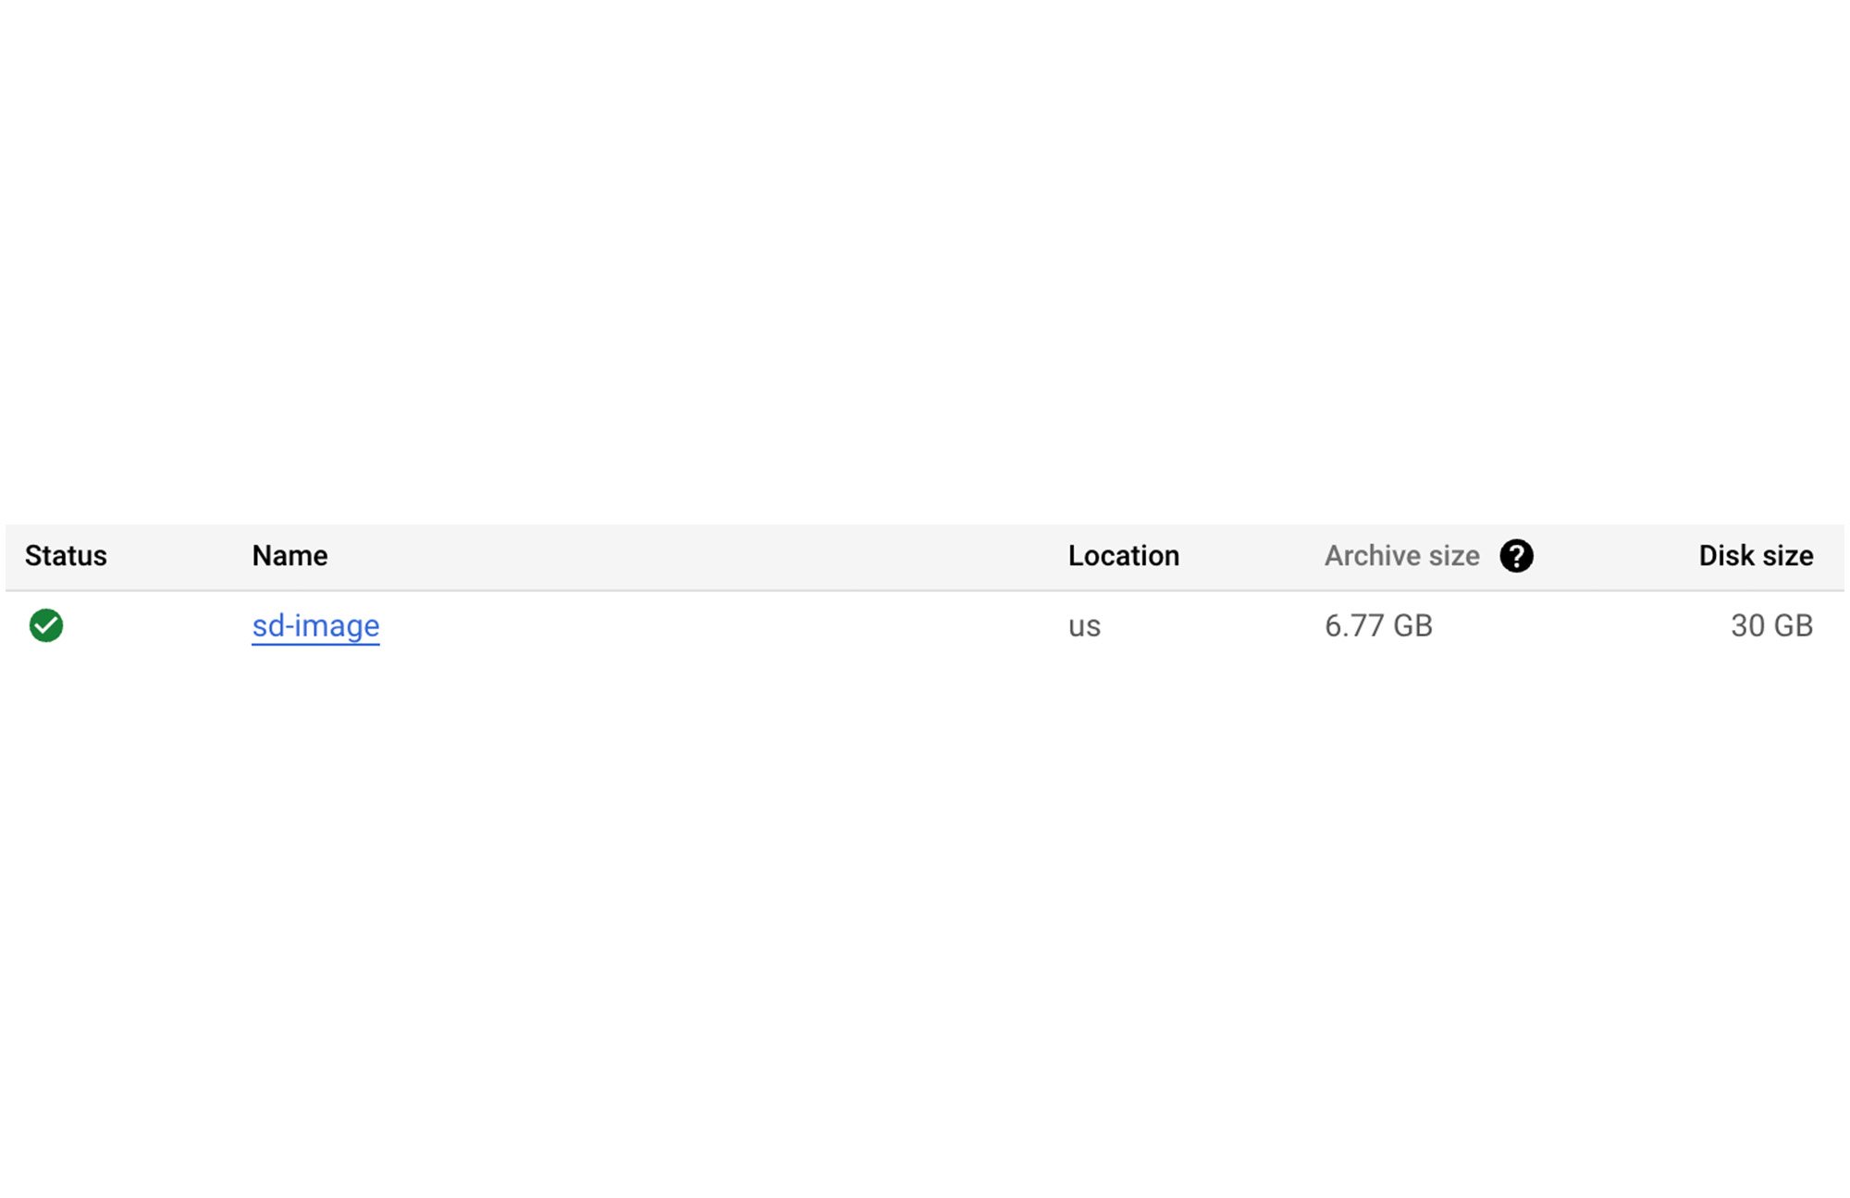Viewport: 1850px width, 1198px height.
Task: Select the "us" location cell
Action: pyautogui.click(x=1084, y=626)
